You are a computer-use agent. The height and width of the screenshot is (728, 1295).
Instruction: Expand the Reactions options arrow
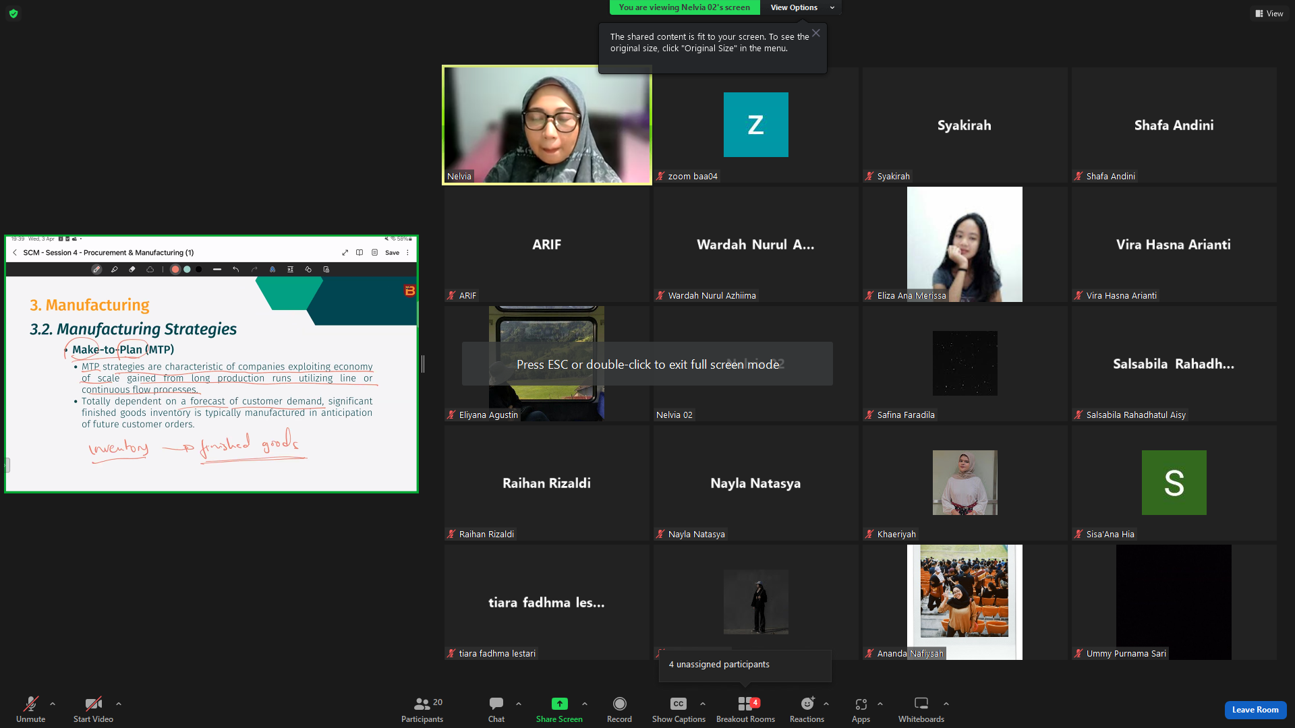pyautogui.click(x=826, y=704)
